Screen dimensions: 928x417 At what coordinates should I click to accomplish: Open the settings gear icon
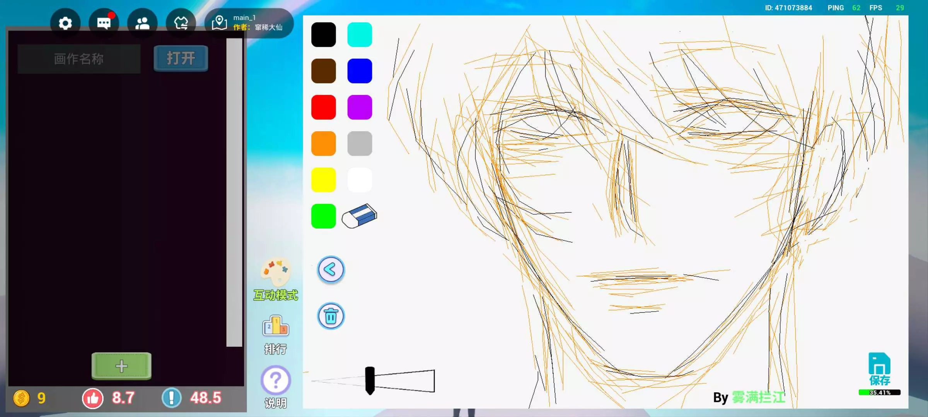point(65,24)
